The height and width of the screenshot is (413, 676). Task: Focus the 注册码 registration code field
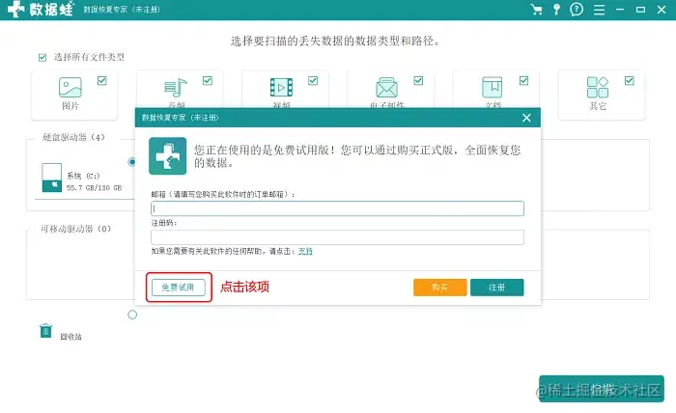click(338, 237)
